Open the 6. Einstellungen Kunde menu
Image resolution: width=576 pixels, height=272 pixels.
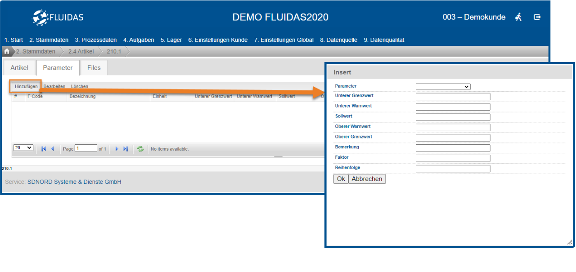tap(218, 40)
